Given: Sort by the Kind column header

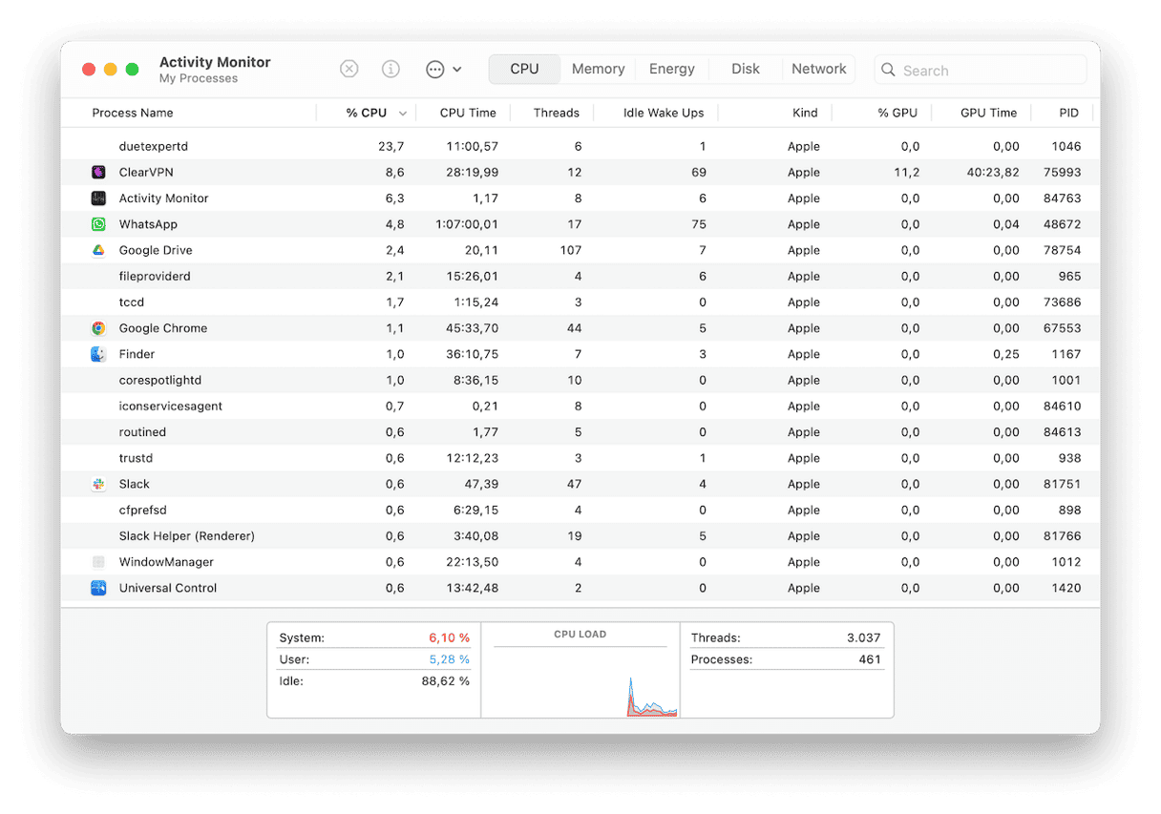Looking at the screenshot, I should point(805,113).
